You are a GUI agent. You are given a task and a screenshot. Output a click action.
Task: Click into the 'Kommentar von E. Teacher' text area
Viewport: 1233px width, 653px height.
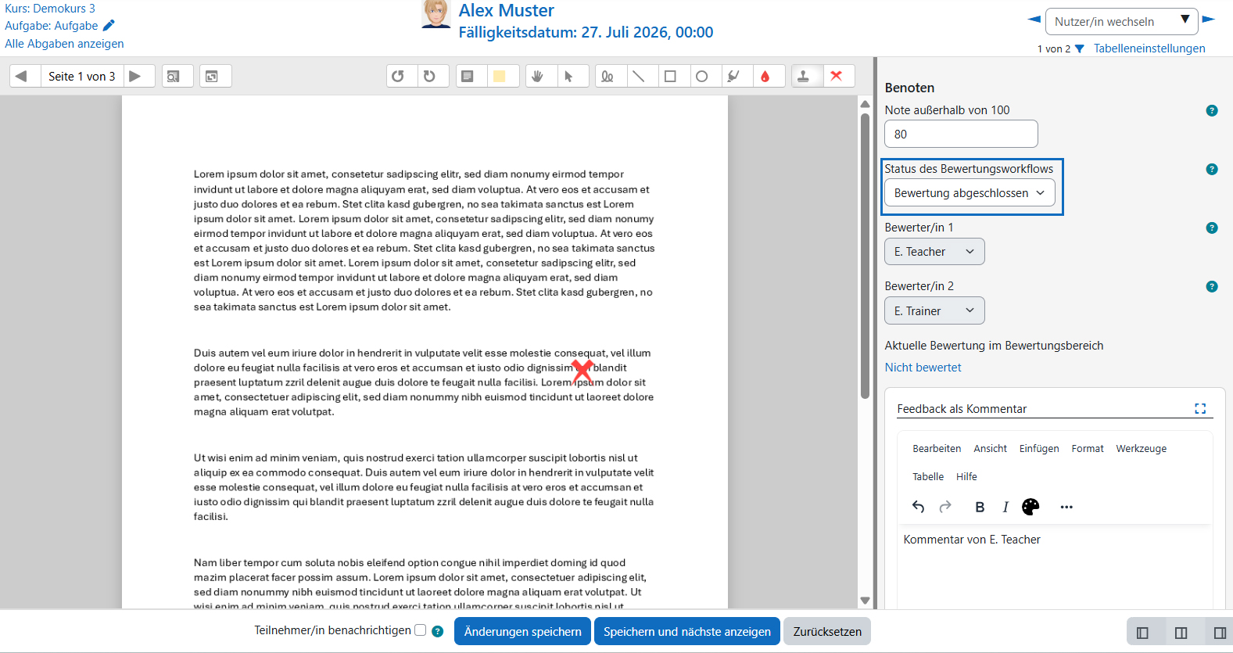coord(1055,567)
